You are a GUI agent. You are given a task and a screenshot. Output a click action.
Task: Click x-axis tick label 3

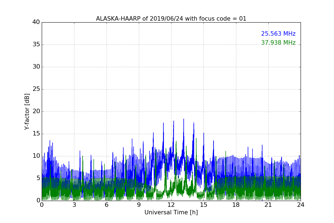[74, 205]
